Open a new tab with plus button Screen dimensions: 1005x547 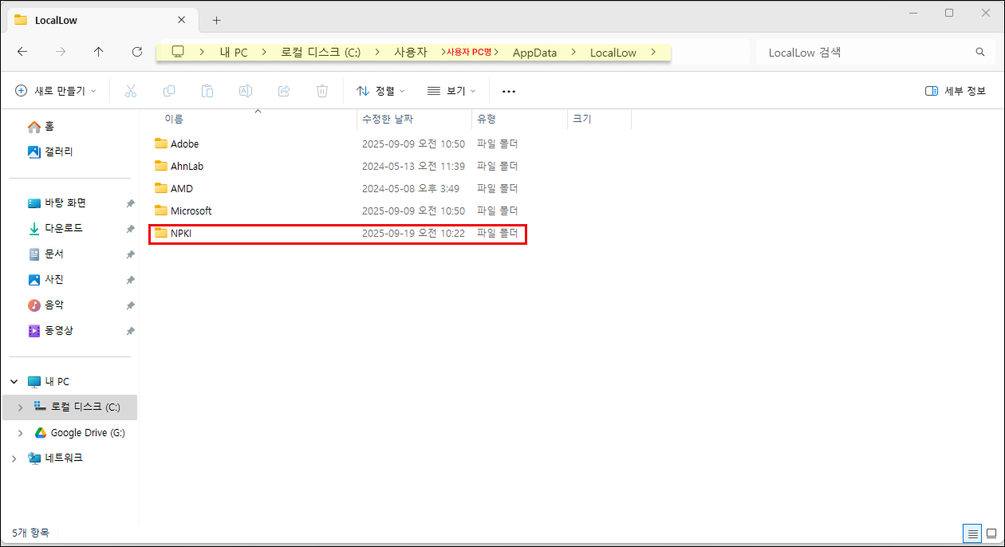216,20
